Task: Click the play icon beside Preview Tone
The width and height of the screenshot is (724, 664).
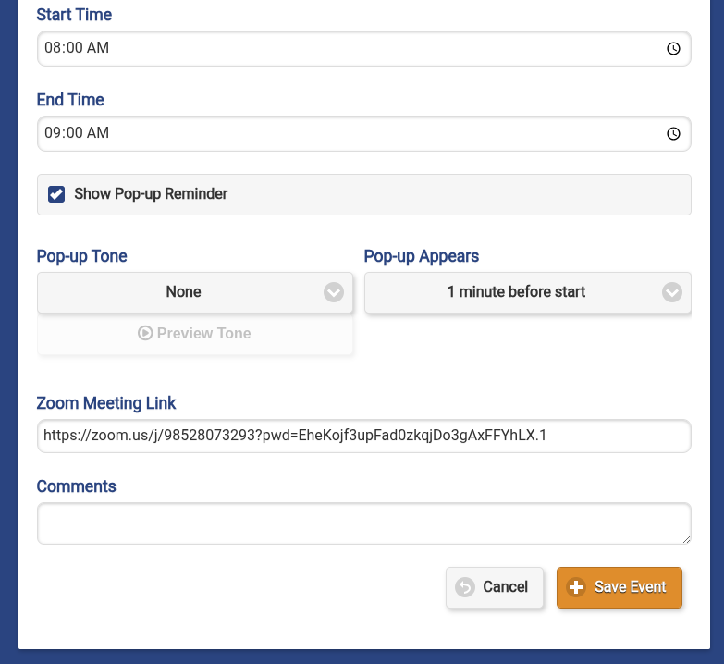Action: pos(145,334)
